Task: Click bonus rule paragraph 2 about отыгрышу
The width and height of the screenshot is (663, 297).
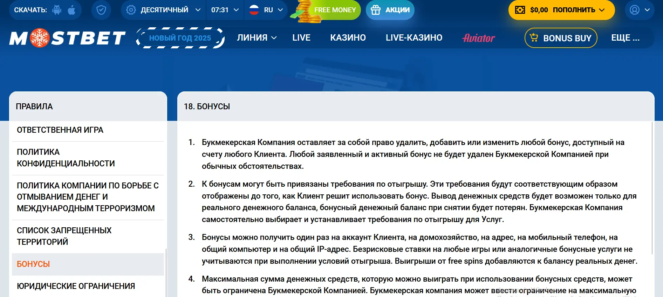Action: pyautogui.click(x=419, y=202)
